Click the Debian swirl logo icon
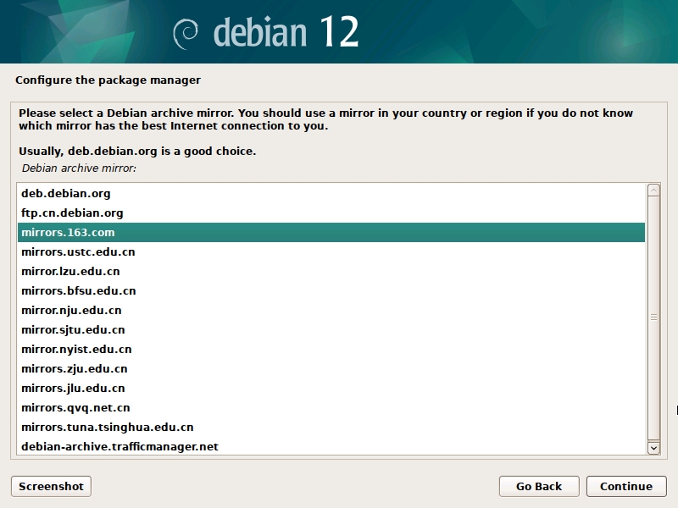The image size is (678, 508). [186, 33]
